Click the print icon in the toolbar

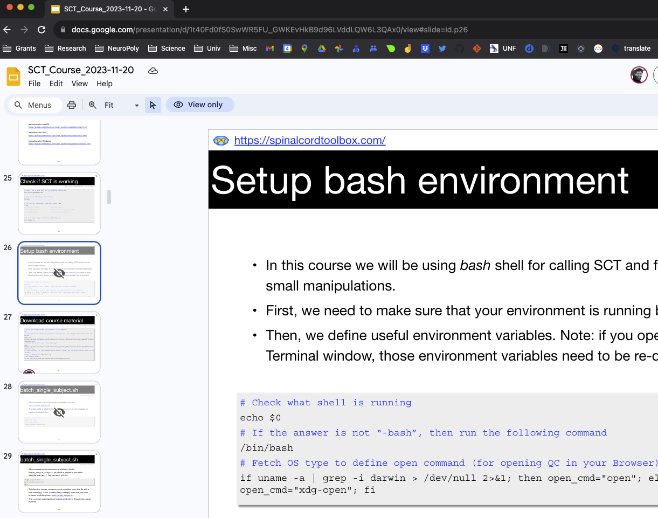72,105
